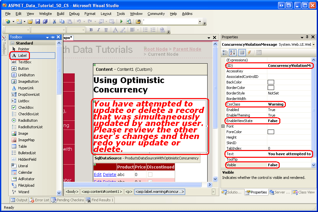Click the Text property value field
318x212 pixels.
(289, 154)
